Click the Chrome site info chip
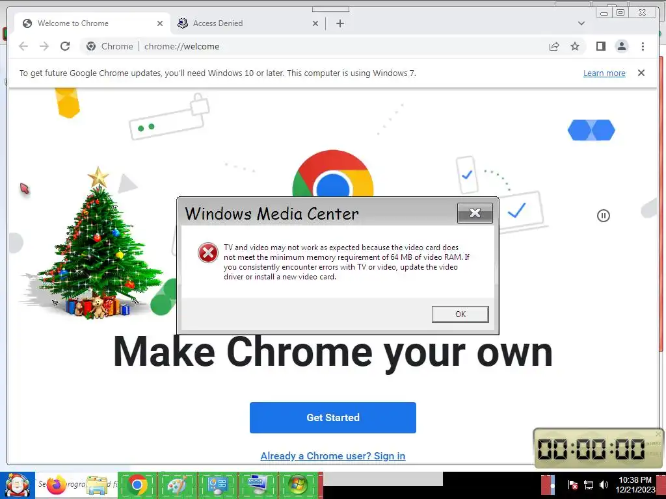The width and height of the screenshot is (666, 499). (109, 46)
